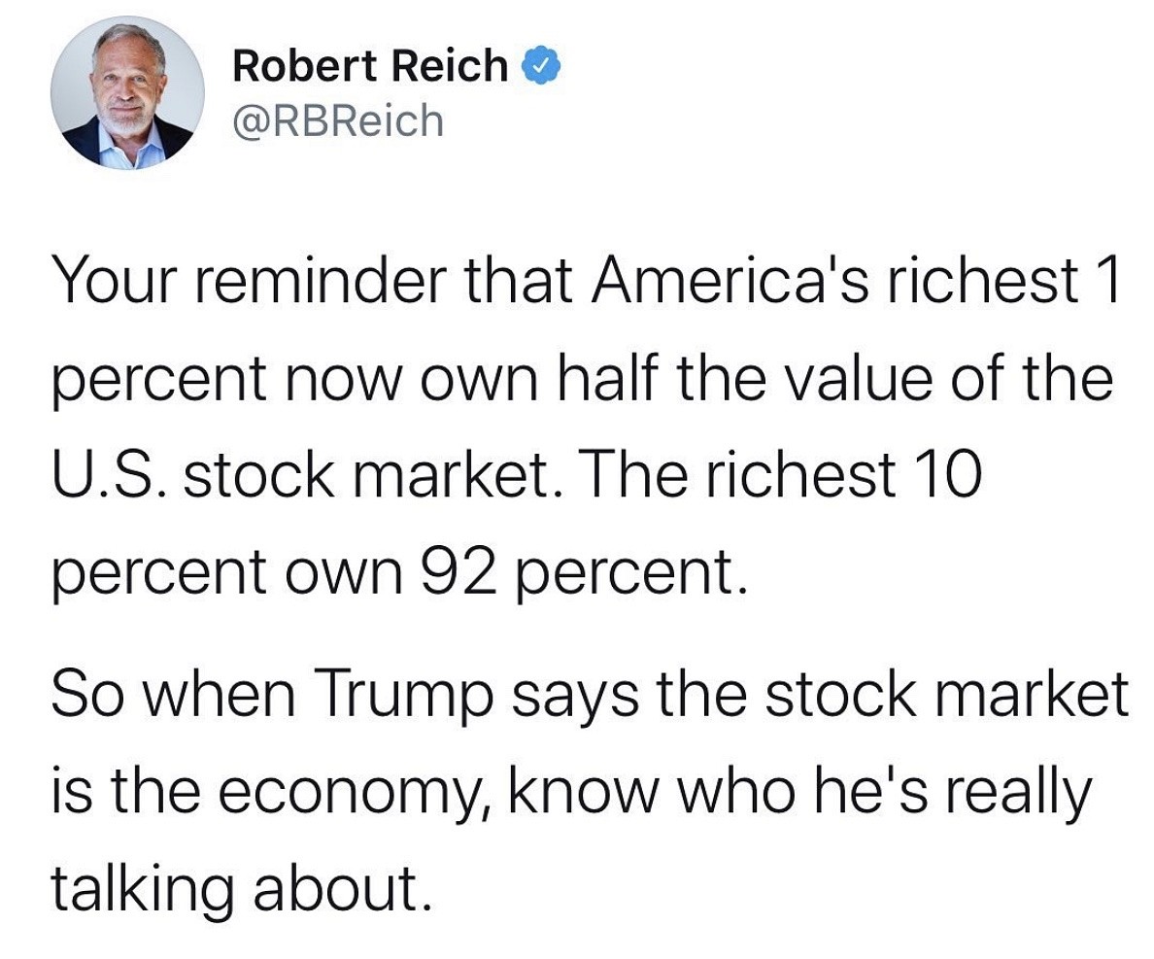The height and width of the screenshot is (959, 1154).
Task: Click the blue verified checkmark badge
Action: [x=538, y=68]
